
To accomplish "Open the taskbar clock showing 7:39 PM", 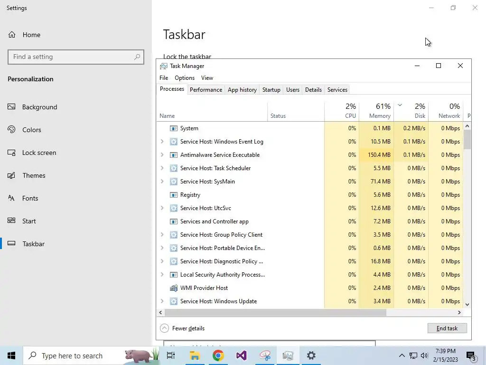I will (x=445, y=355).
